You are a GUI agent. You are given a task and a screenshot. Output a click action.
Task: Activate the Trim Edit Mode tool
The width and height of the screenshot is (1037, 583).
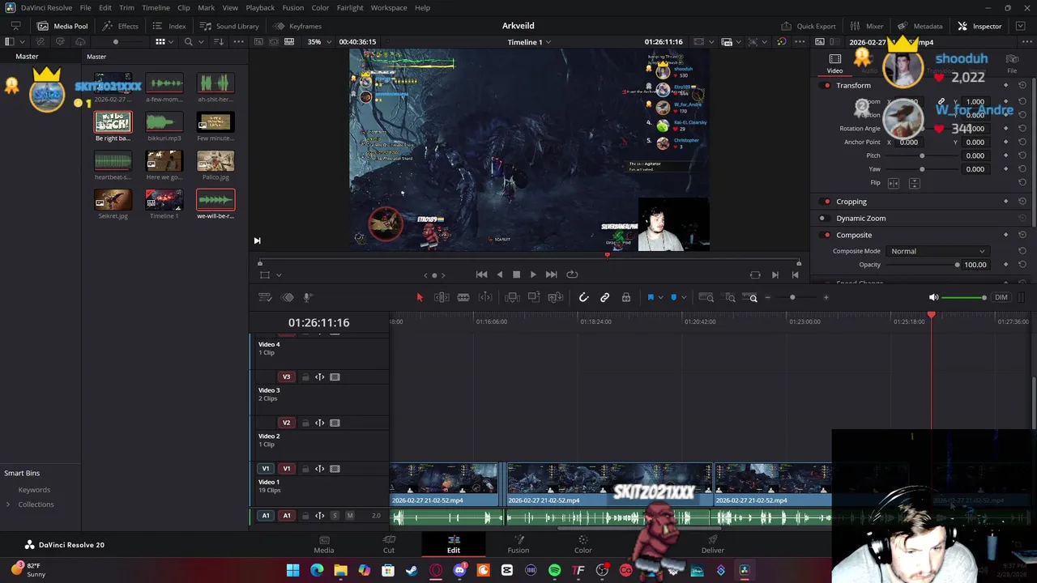(x=442, y=298)
